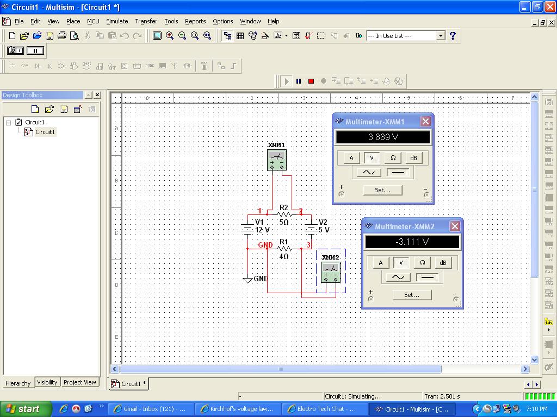Click Set... button on Multimeter-XMM1

(382, 190)
